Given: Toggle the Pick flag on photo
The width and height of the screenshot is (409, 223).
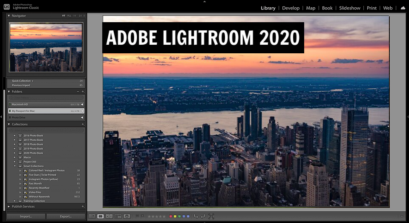Looking at the screenshot, I should click(x=137, y=217).
